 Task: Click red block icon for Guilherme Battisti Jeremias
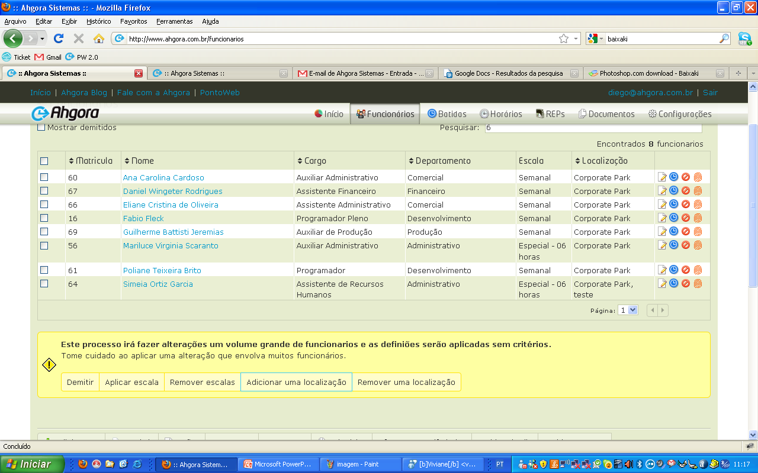click(686, 231)
